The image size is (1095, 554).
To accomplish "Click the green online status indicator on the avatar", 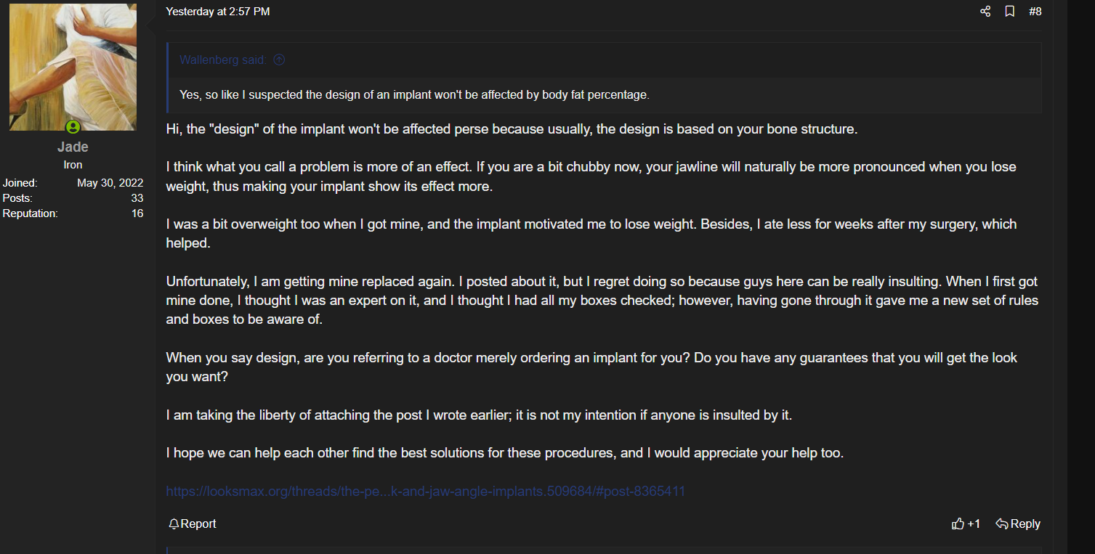I will [x=73, y=127].
